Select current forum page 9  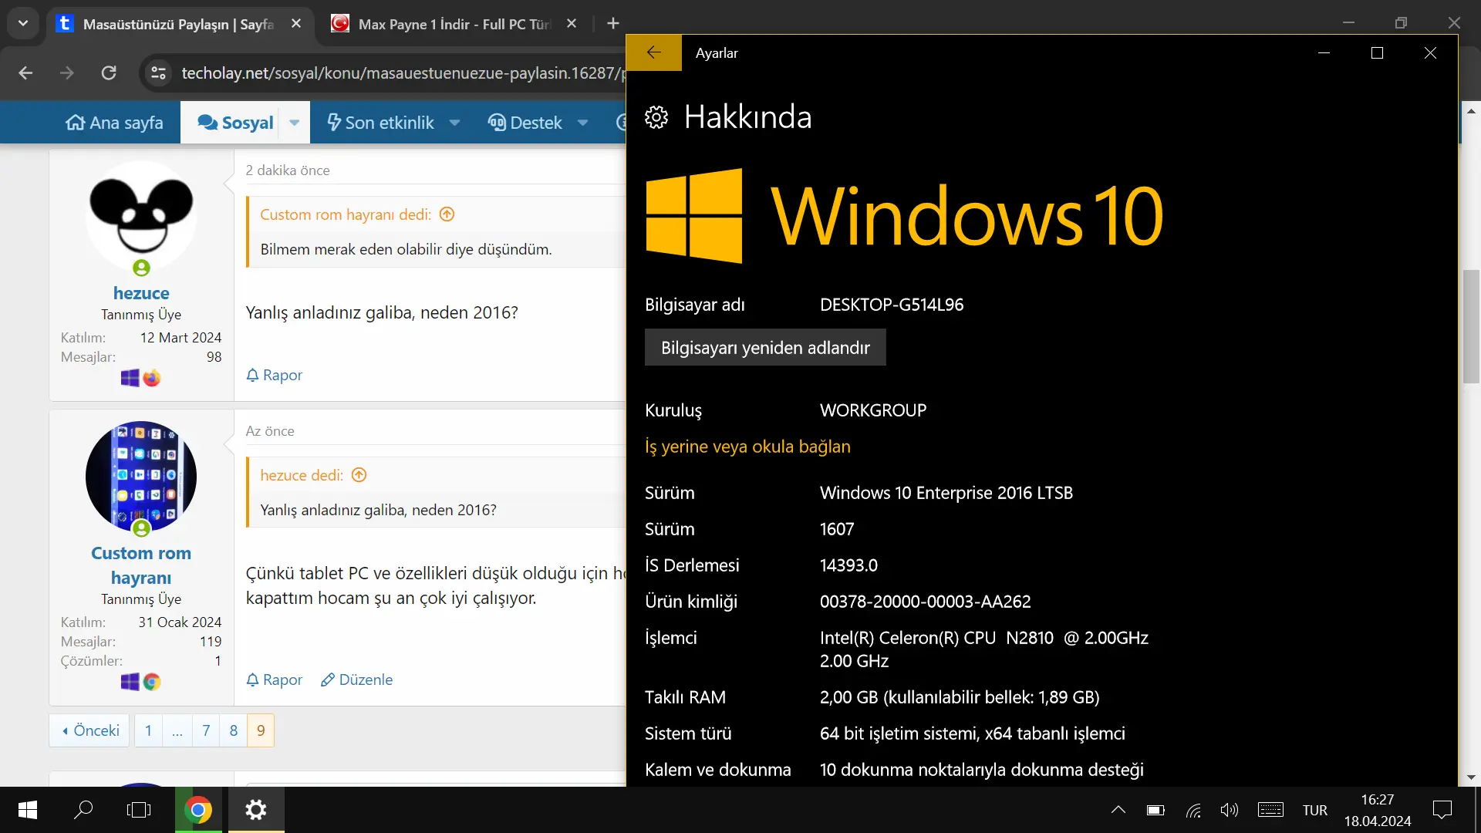261,730
